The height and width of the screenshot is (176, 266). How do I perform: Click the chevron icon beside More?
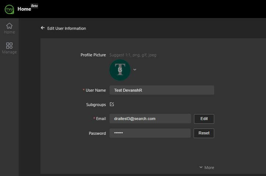[x=201, y=167]
